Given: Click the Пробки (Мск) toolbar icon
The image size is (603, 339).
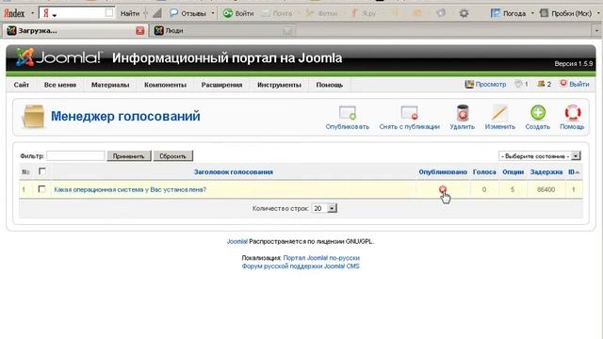Looking at the screenshot, I should (x=544, y=13).
